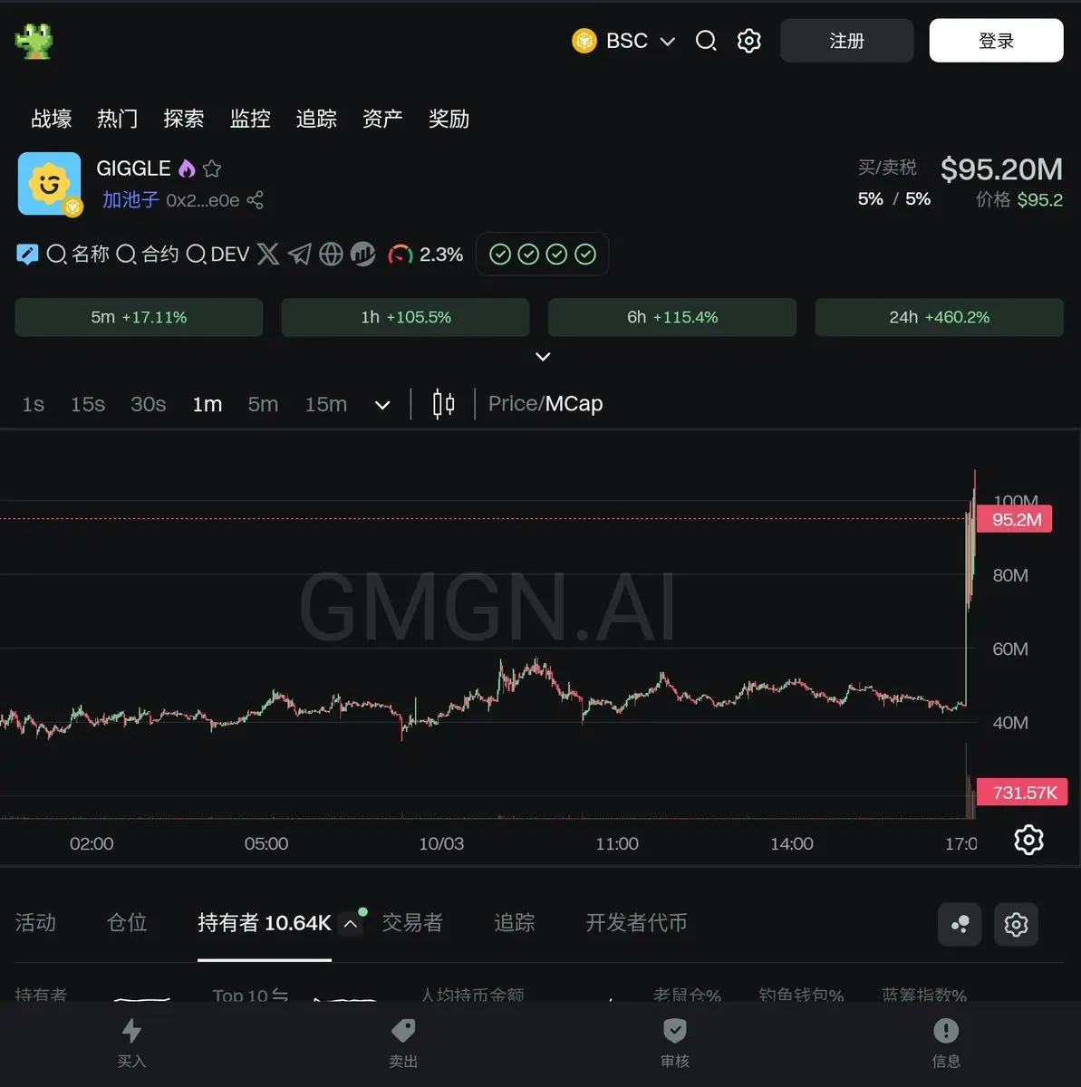Switch chart to 30s interval
The height and width of the screenshot is (1087, 1081).
pyautogui.click(x=149, y=404)
